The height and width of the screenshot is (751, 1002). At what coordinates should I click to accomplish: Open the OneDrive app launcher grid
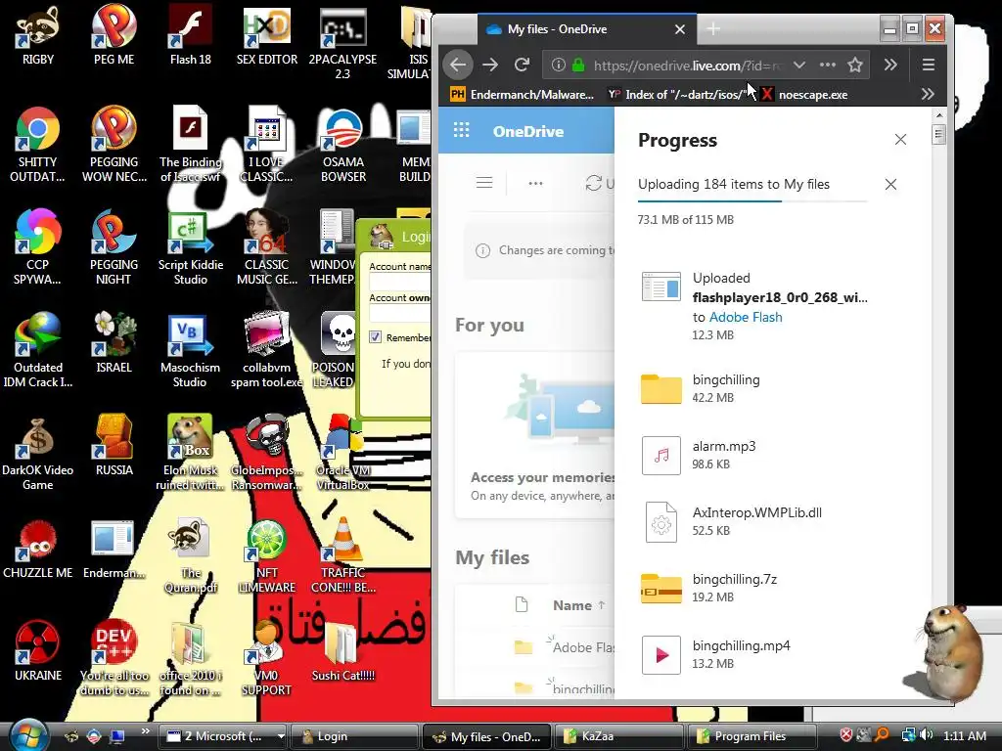(x=461, y=130)
